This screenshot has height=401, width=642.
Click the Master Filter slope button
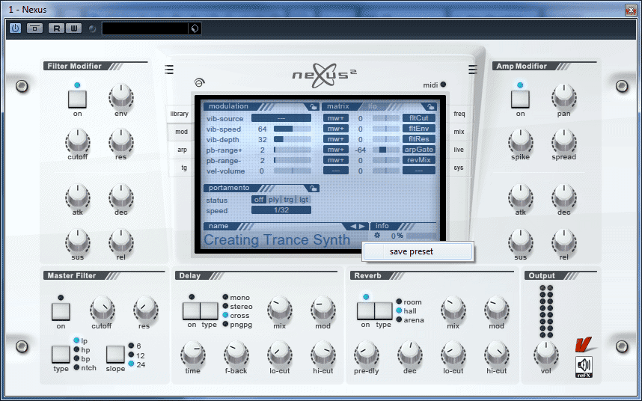point(115,355)
